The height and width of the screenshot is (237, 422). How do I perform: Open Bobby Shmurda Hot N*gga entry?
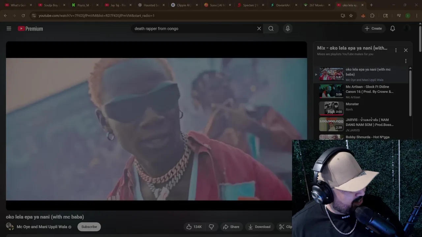368,137
